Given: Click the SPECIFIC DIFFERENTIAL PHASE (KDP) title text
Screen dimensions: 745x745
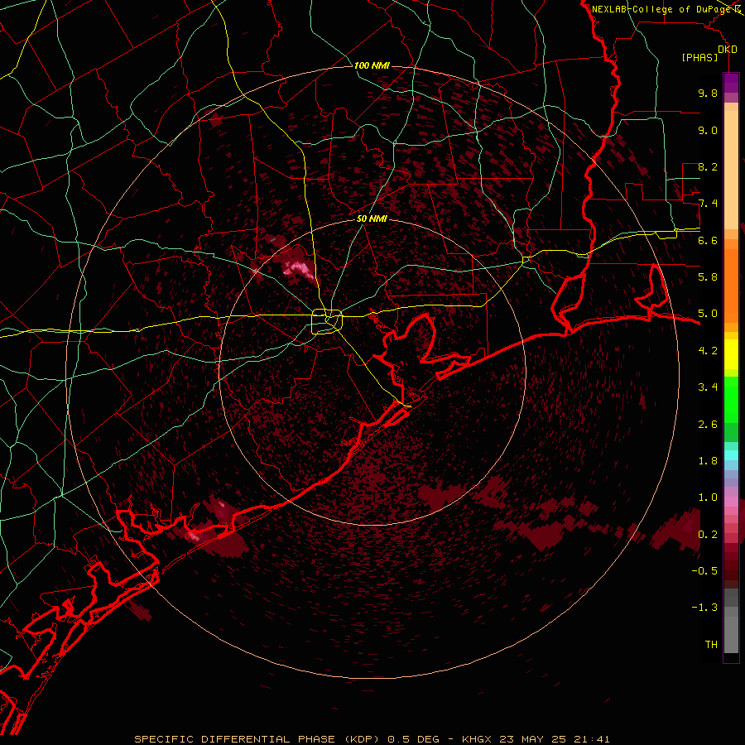Looking at the screenshot, I should point(257,739).
